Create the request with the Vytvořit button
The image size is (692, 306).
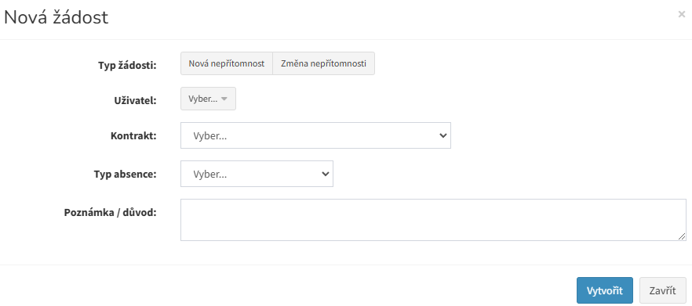click(x=605, y=290)
